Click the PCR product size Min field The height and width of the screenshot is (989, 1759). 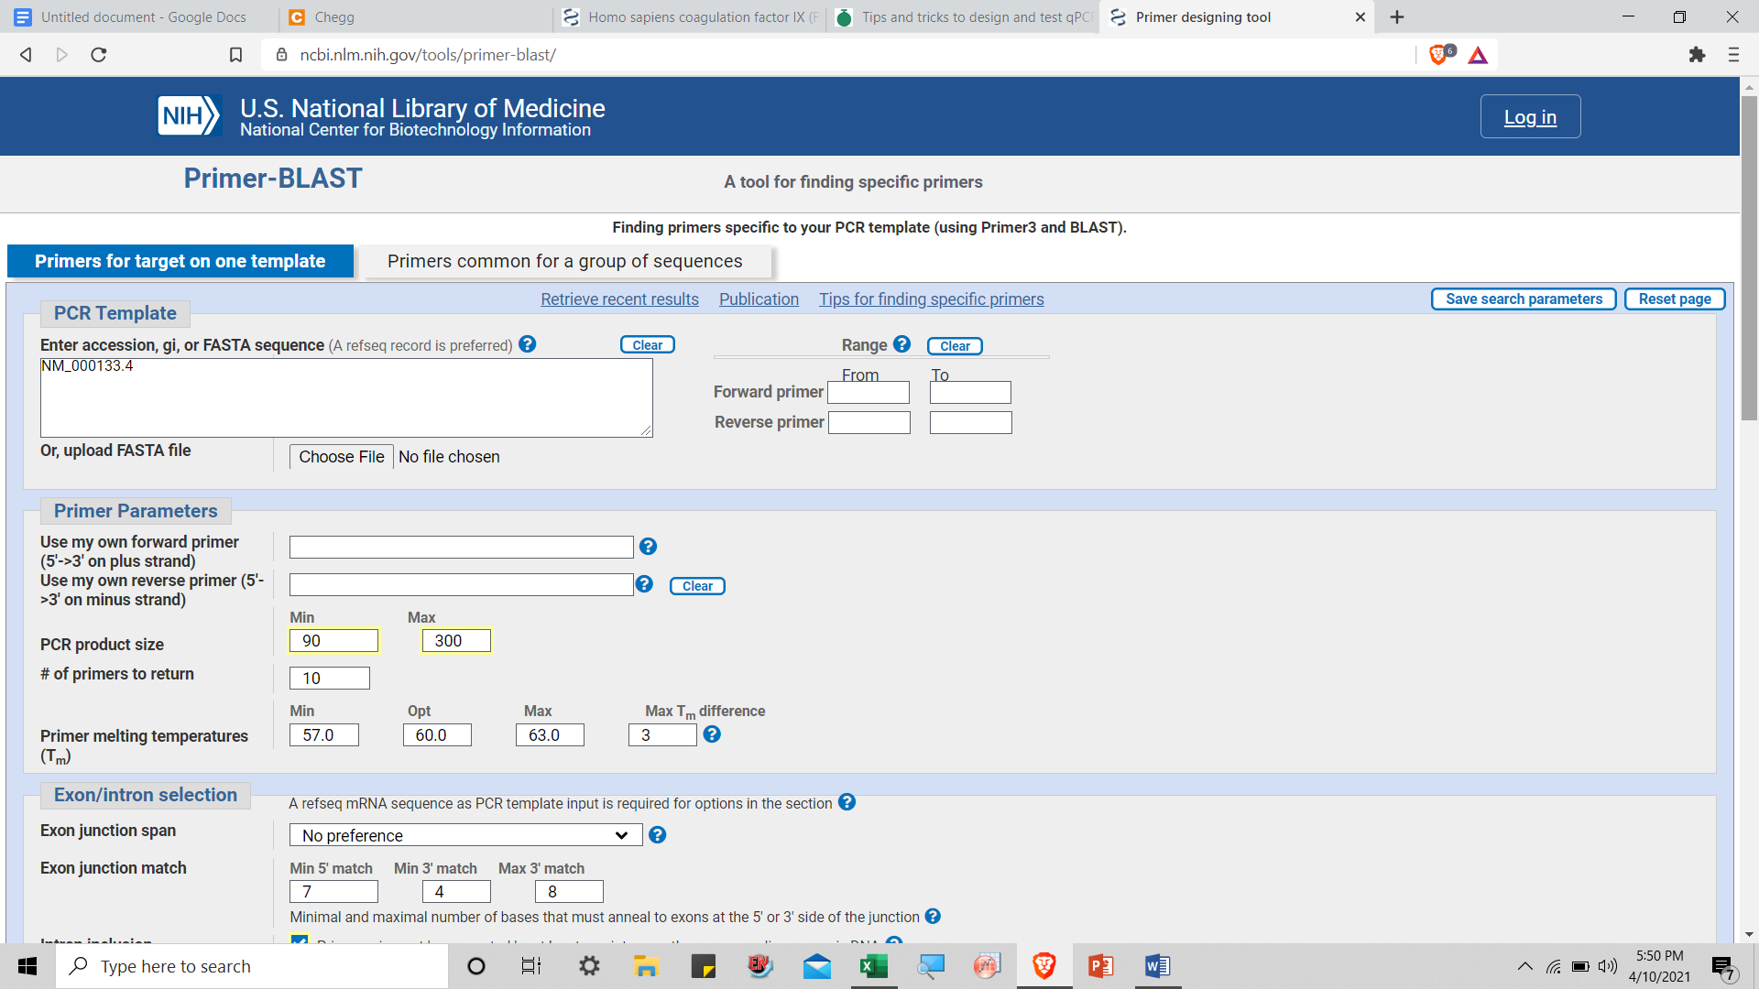(333, 641)
